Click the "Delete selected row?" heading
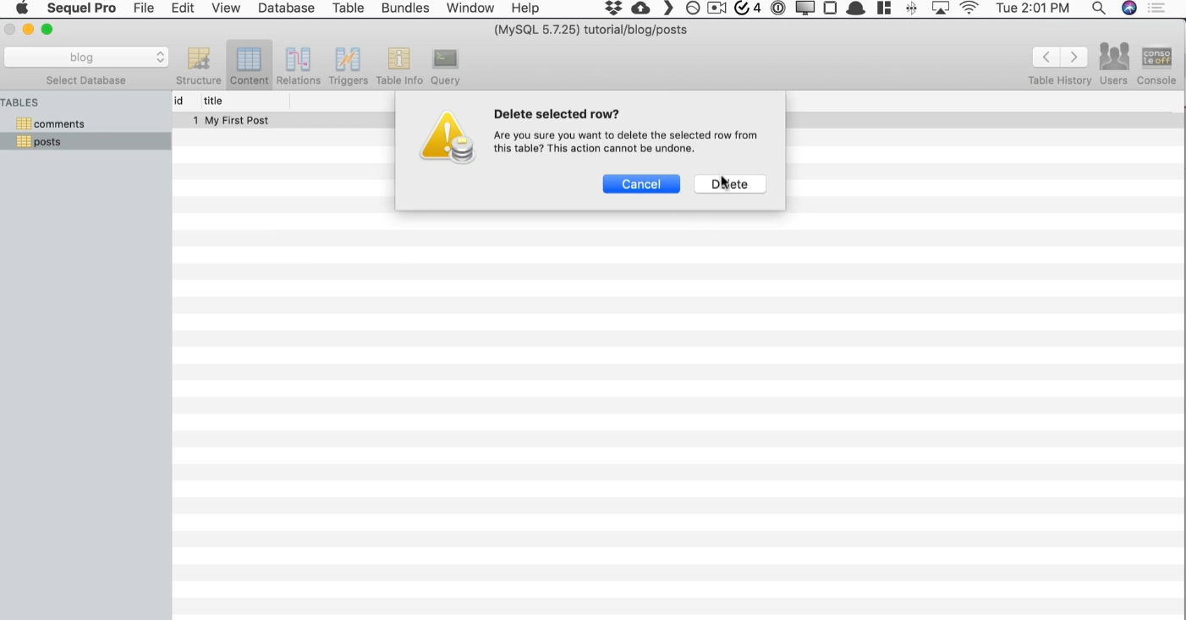The image size is (1186, 620). coord(557,114)
